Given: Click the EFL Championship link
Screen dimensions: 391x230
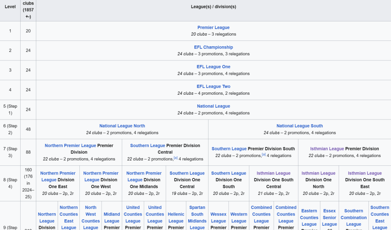Looking at the screenshot, I should point(213,47).
